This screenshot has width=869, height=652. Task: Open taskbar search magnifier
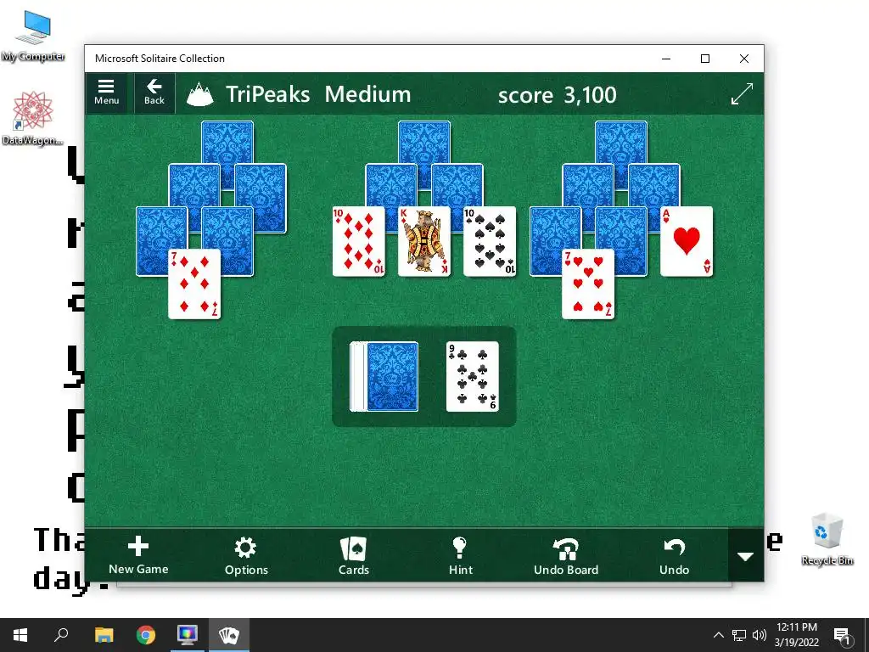click(x=61, y=635)
